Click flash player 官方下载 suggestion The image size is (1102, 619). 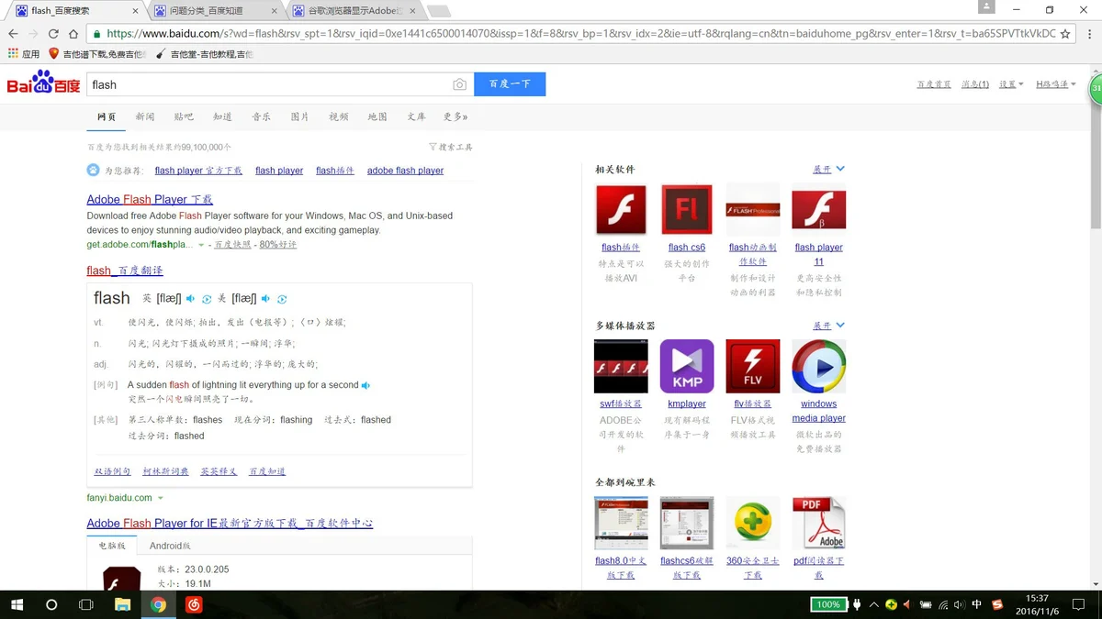198,171
